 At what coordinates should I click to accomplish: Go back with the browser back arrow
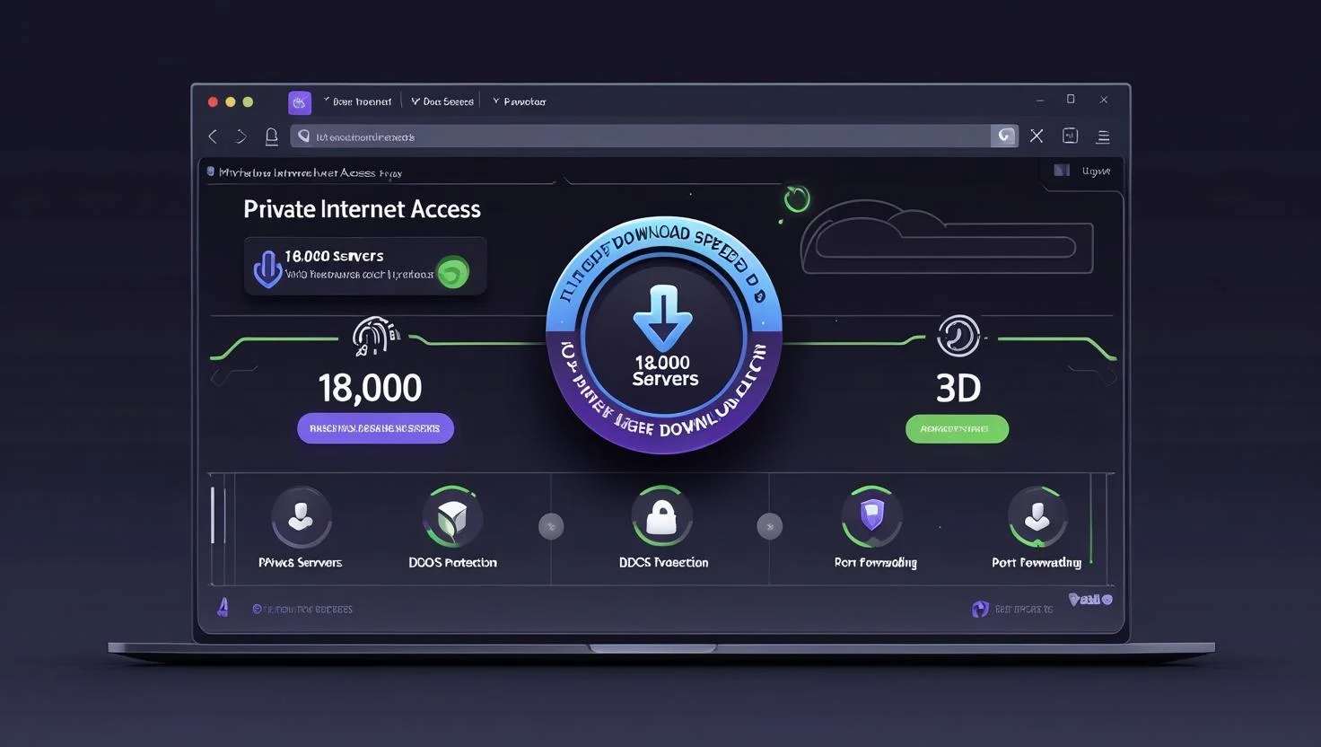click(x=213, y=136)
